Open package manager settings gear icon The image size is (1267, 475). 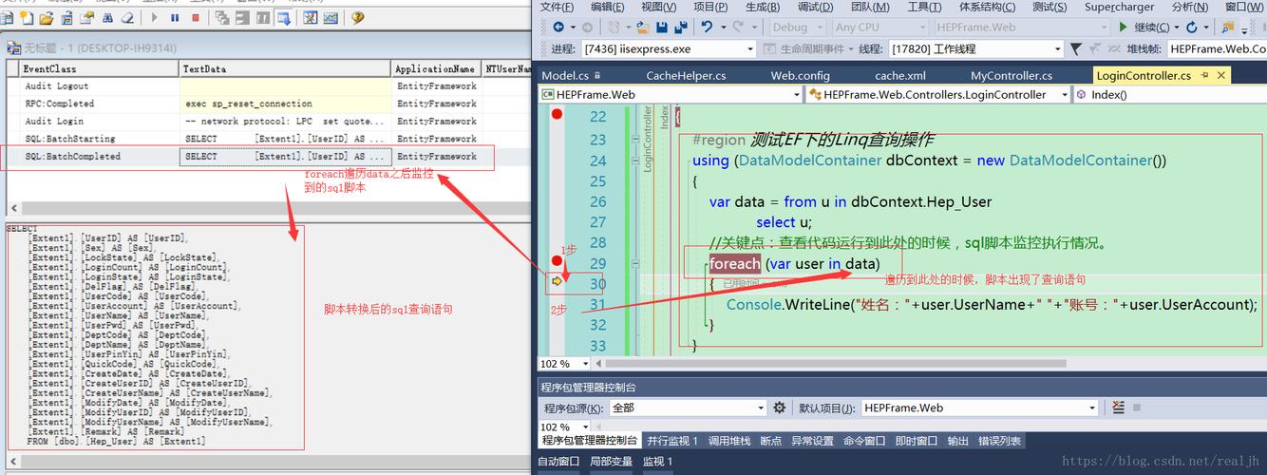pyautogui.click(x=779, y=408)
